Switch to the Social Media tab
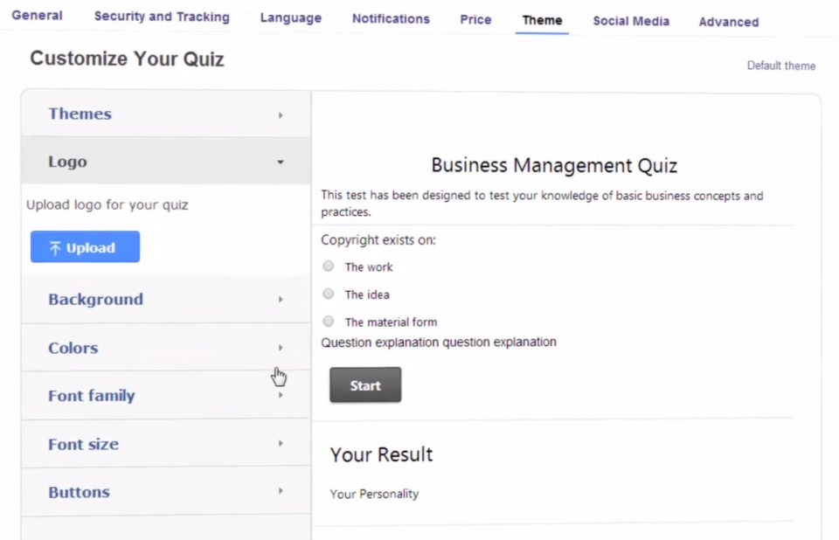Viewport: 839px width, 540px height. 631,21
